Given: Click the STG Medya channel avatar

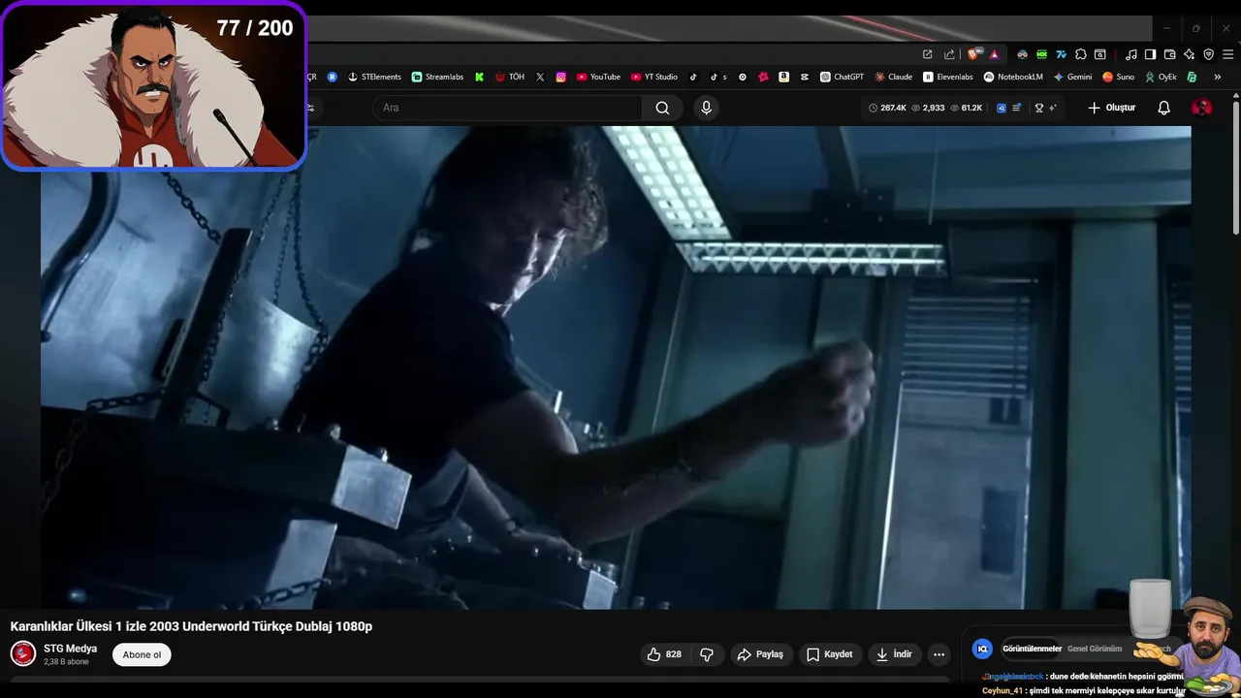Looking at the screenshot, I should pyautogui.click(x=23, y=653).
